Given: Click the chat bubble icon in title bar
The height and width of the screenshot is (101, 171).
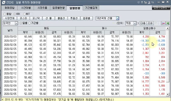Looking at the screenshot, I should click(x=138, y=2).
